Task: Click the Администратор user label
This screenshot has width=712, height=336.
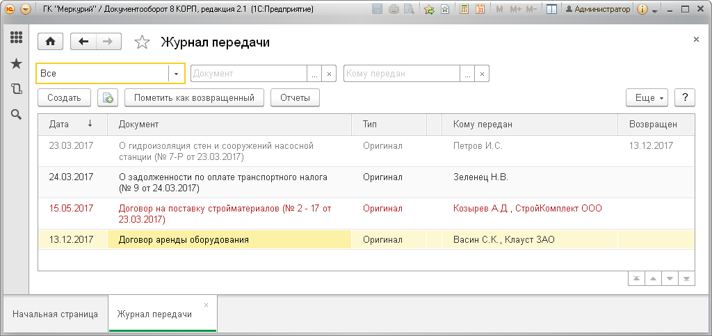Action: click(598, 9)
